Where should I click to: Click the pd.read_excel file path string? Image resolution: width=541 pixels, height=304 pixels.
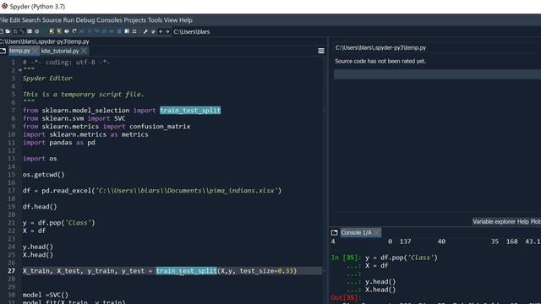click(187, 191)
